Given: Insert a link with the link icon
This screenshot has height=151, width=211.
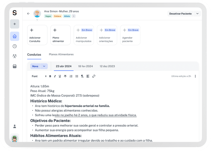Looking at the screenshot, I should [x=94, y=76].
